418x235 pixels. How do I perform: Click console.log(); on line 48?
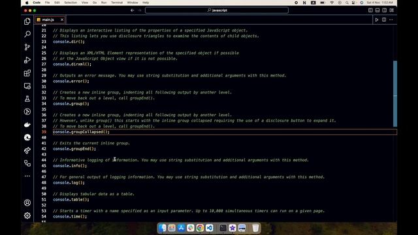(69, 183)
